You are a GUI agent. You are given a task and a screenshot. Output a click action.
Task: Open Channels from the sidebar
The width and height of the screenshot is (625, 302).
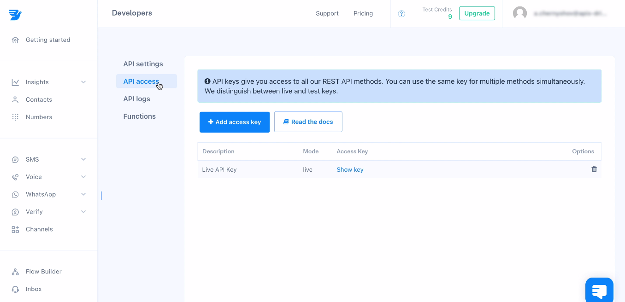click(x=39, y=229)
